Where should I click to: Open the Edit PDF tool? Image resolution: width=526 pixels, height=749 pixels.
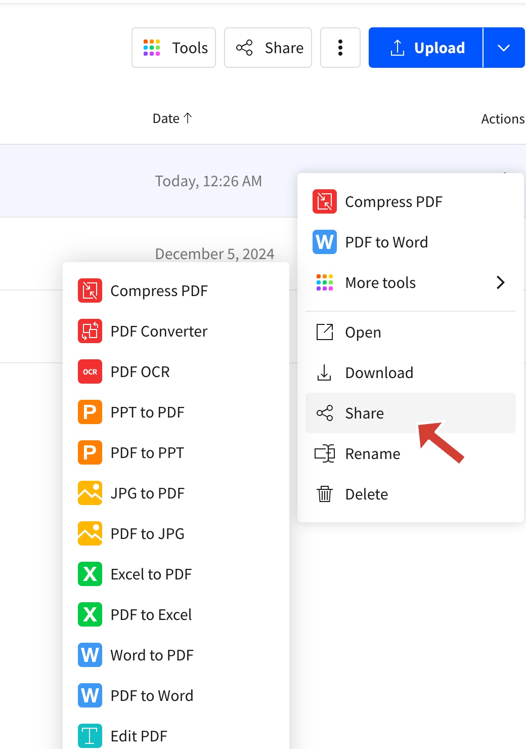point(90,736)
